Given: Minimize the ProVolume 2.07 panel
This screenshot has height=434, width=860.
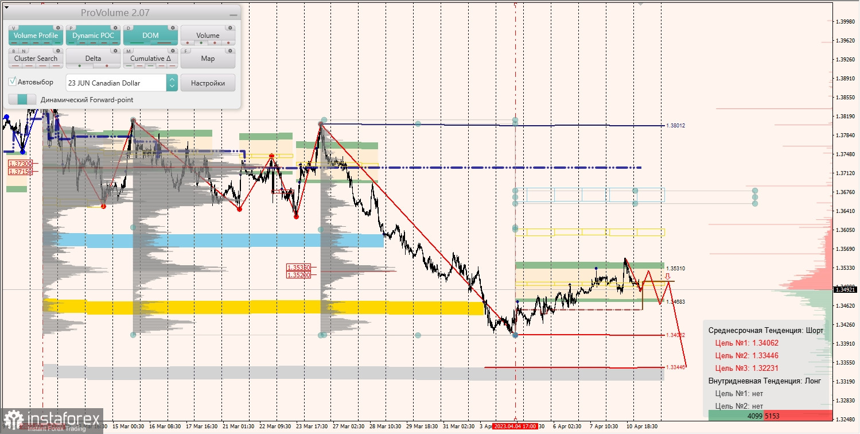Looking at the screenshot, I should click(232, 14).
